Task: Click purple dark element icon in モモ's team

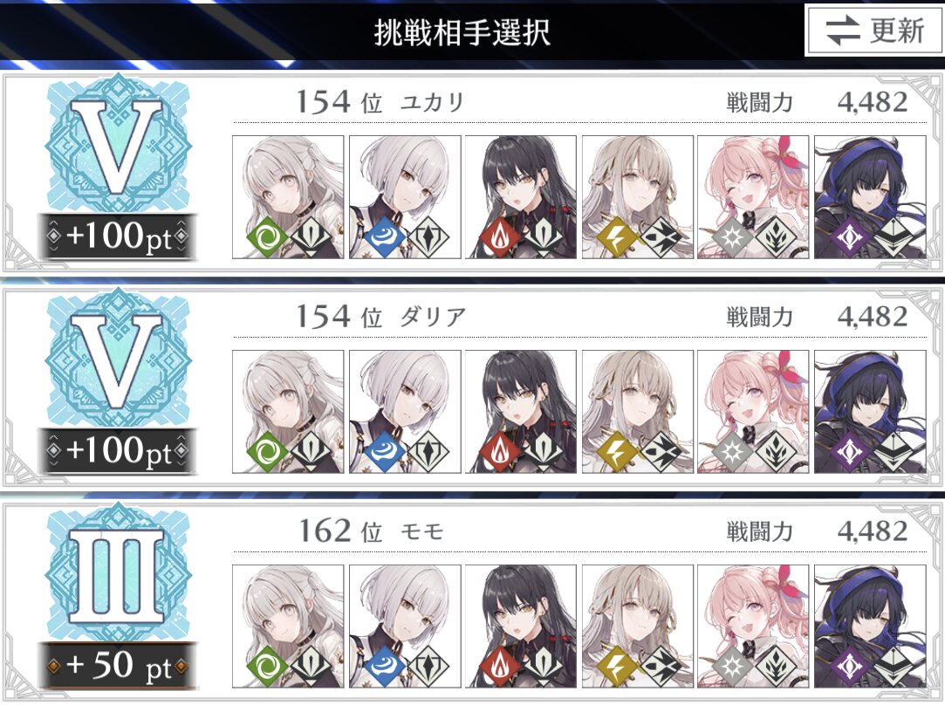Action: coord(849,667)
